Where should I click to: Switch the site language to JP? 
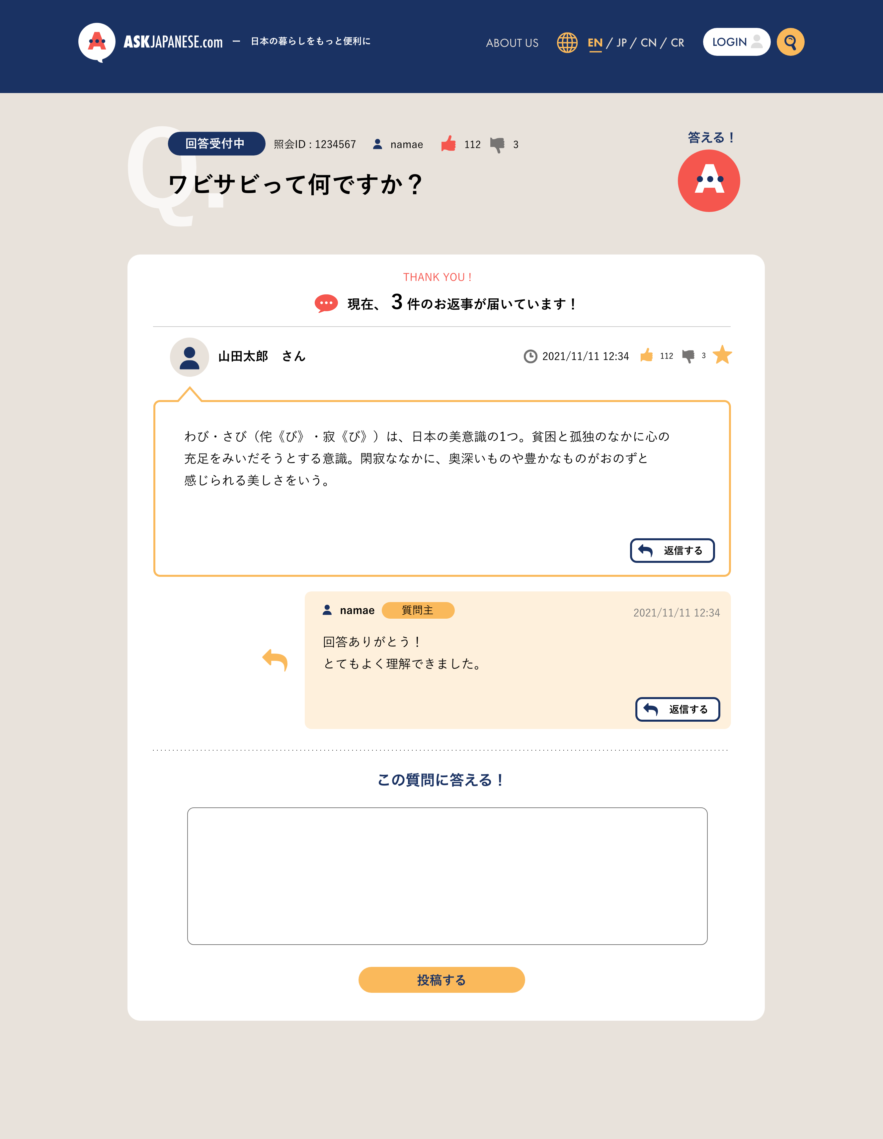click(621, 43)
